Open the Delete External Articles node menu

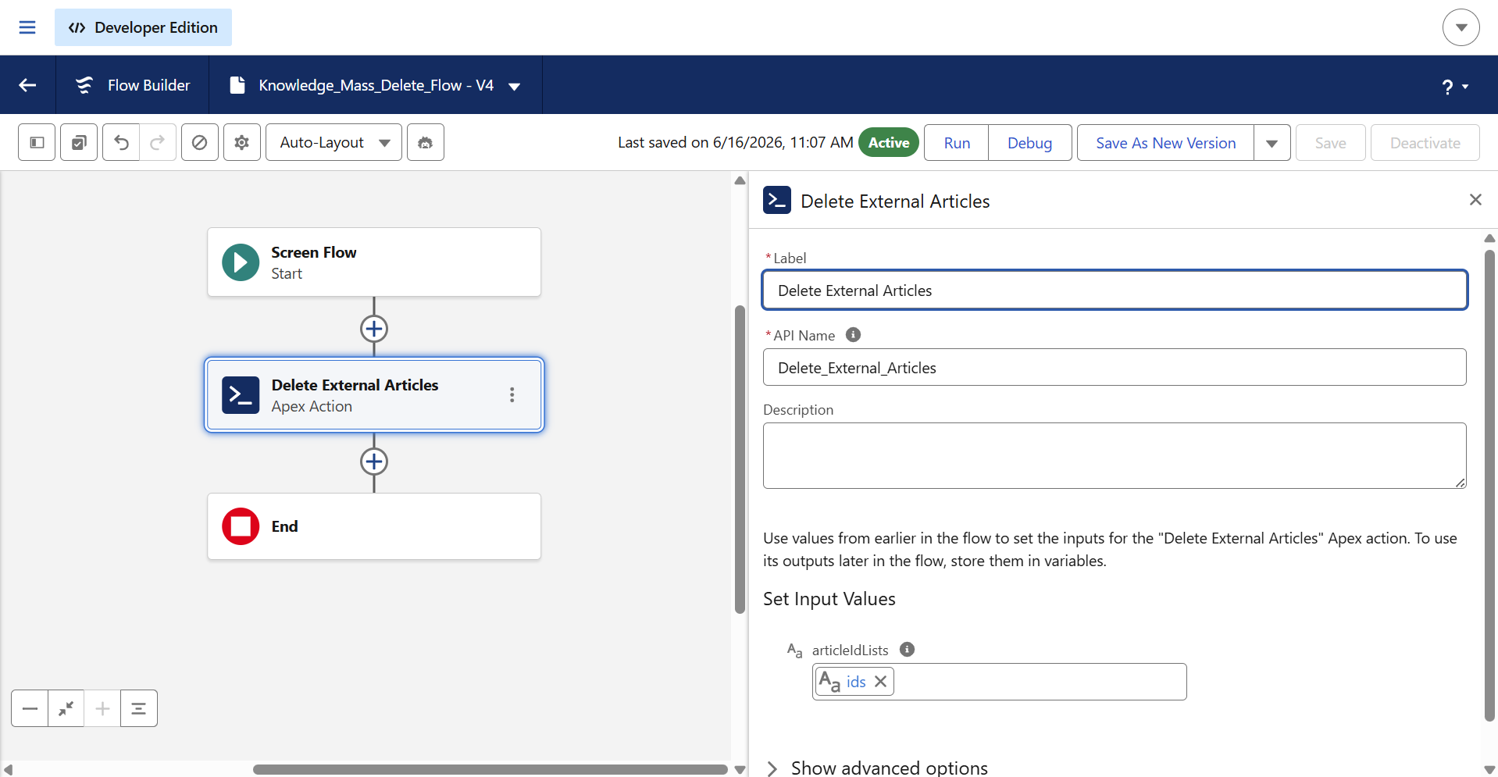click(512, 395)
